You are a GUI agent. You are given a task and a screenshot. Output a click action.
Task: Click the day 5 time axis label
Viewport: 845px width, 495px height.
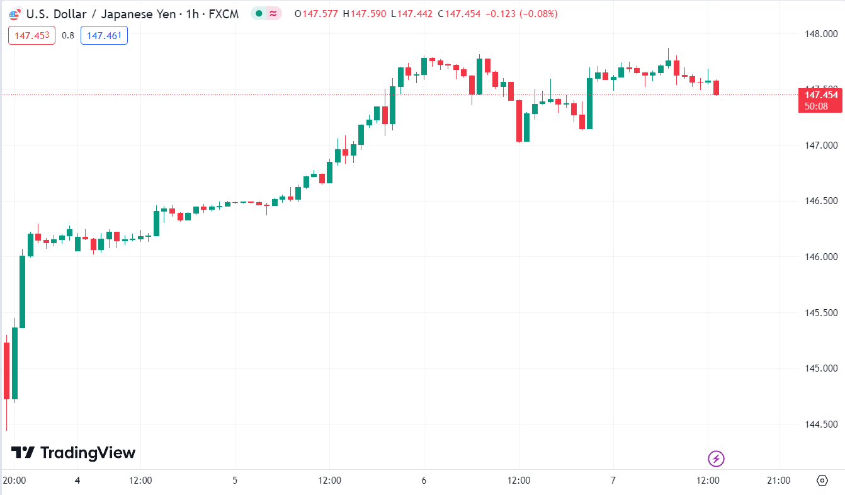click(x=235, y=481)
